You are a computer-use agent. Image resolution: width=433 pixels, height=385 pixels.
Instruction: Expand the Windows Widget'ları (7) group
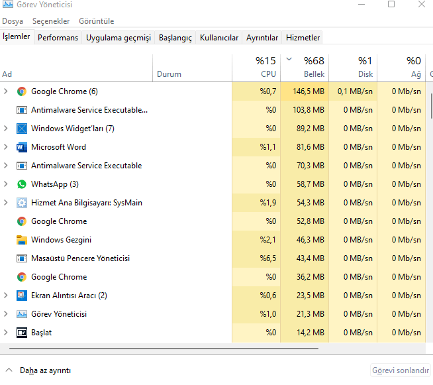(x=7, y=129)
